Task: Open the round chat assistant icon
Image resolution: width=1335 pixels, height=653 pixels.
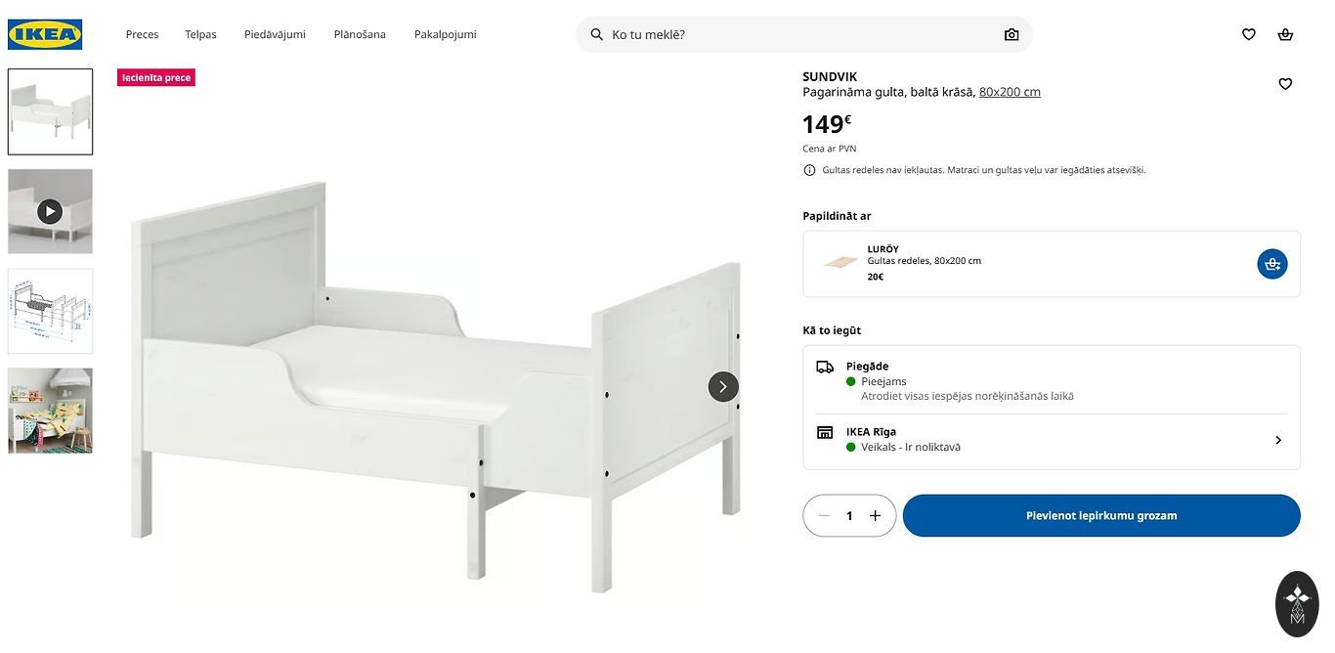Action: tap(1297, 604)
